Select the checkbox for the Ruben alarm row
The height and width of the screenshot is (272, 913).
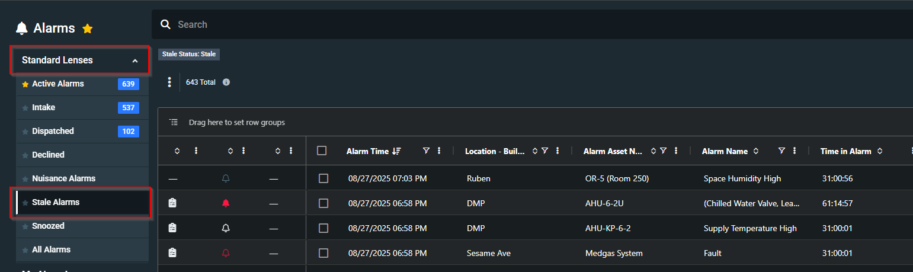coord(323,178)
